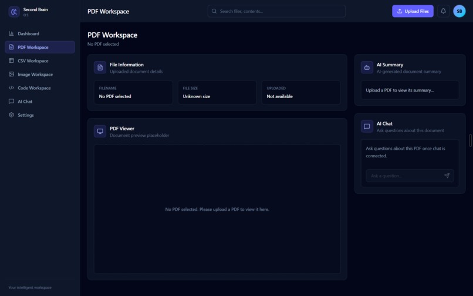
Task: Click the CSV Workspace table icon
Action: (11, 60)
